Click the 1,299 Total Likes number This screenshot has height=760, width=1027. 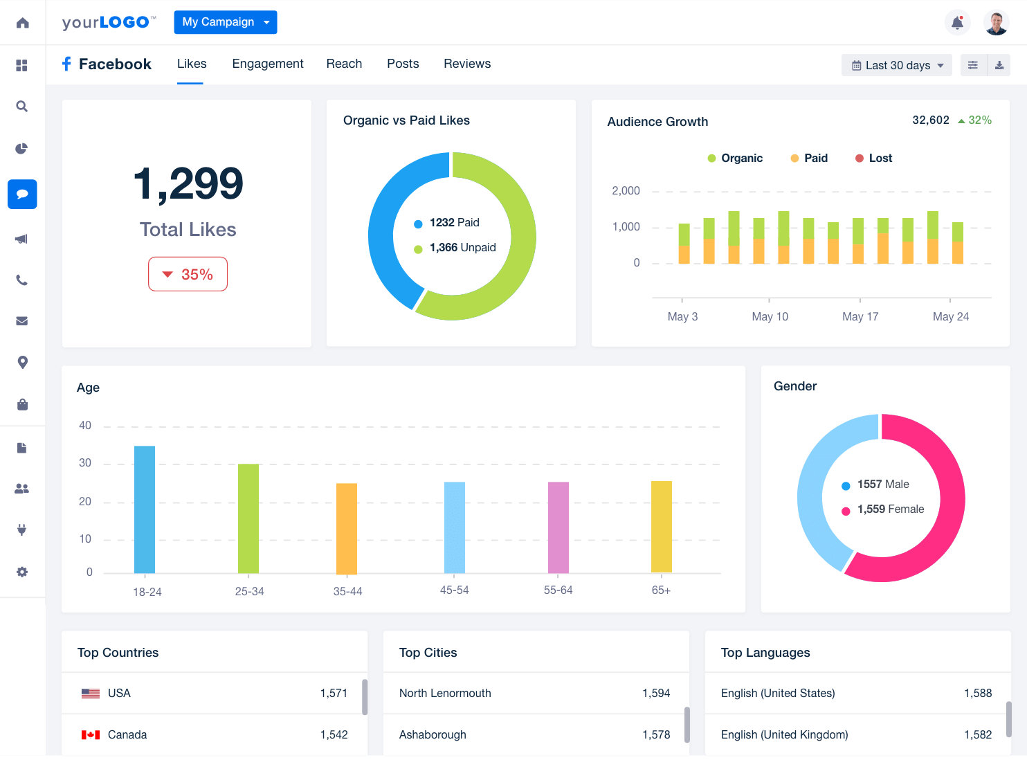click(188, 184)
